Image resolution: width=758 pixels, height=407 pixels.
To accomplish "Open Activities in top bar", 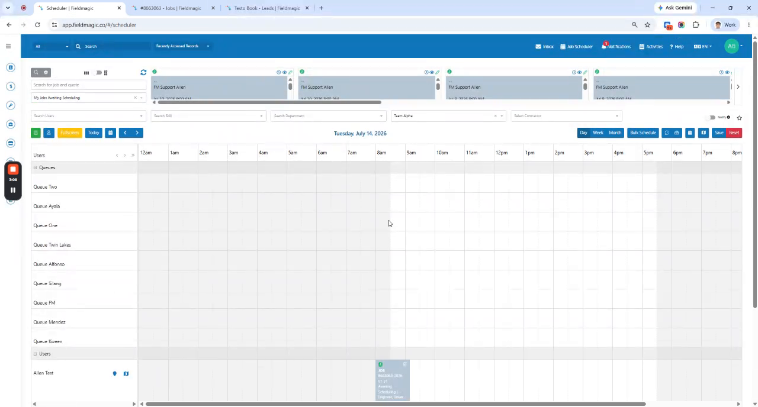I will click(651, 46).
